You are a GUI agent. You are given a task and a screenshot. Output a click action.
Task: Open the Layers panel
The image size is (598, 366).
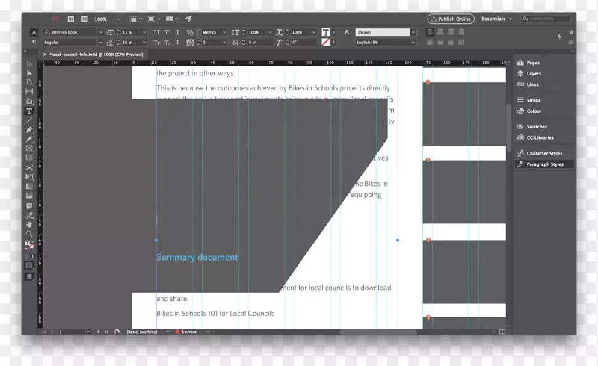tap(533, 74)
